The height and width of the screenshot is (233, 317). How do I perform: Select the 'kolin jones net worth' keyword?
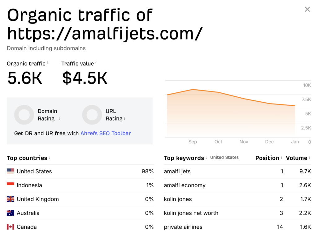191,213
